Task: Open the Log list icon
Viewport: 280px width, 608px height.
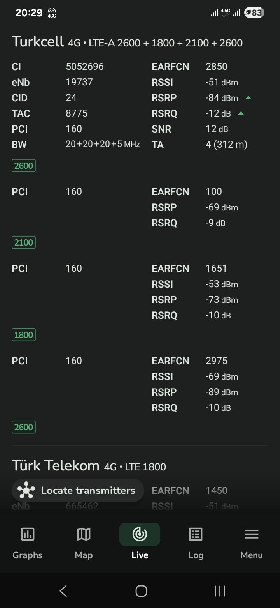Action: point(196,534)
